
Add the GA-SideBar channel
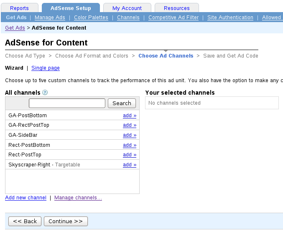(x=130, y=135)
